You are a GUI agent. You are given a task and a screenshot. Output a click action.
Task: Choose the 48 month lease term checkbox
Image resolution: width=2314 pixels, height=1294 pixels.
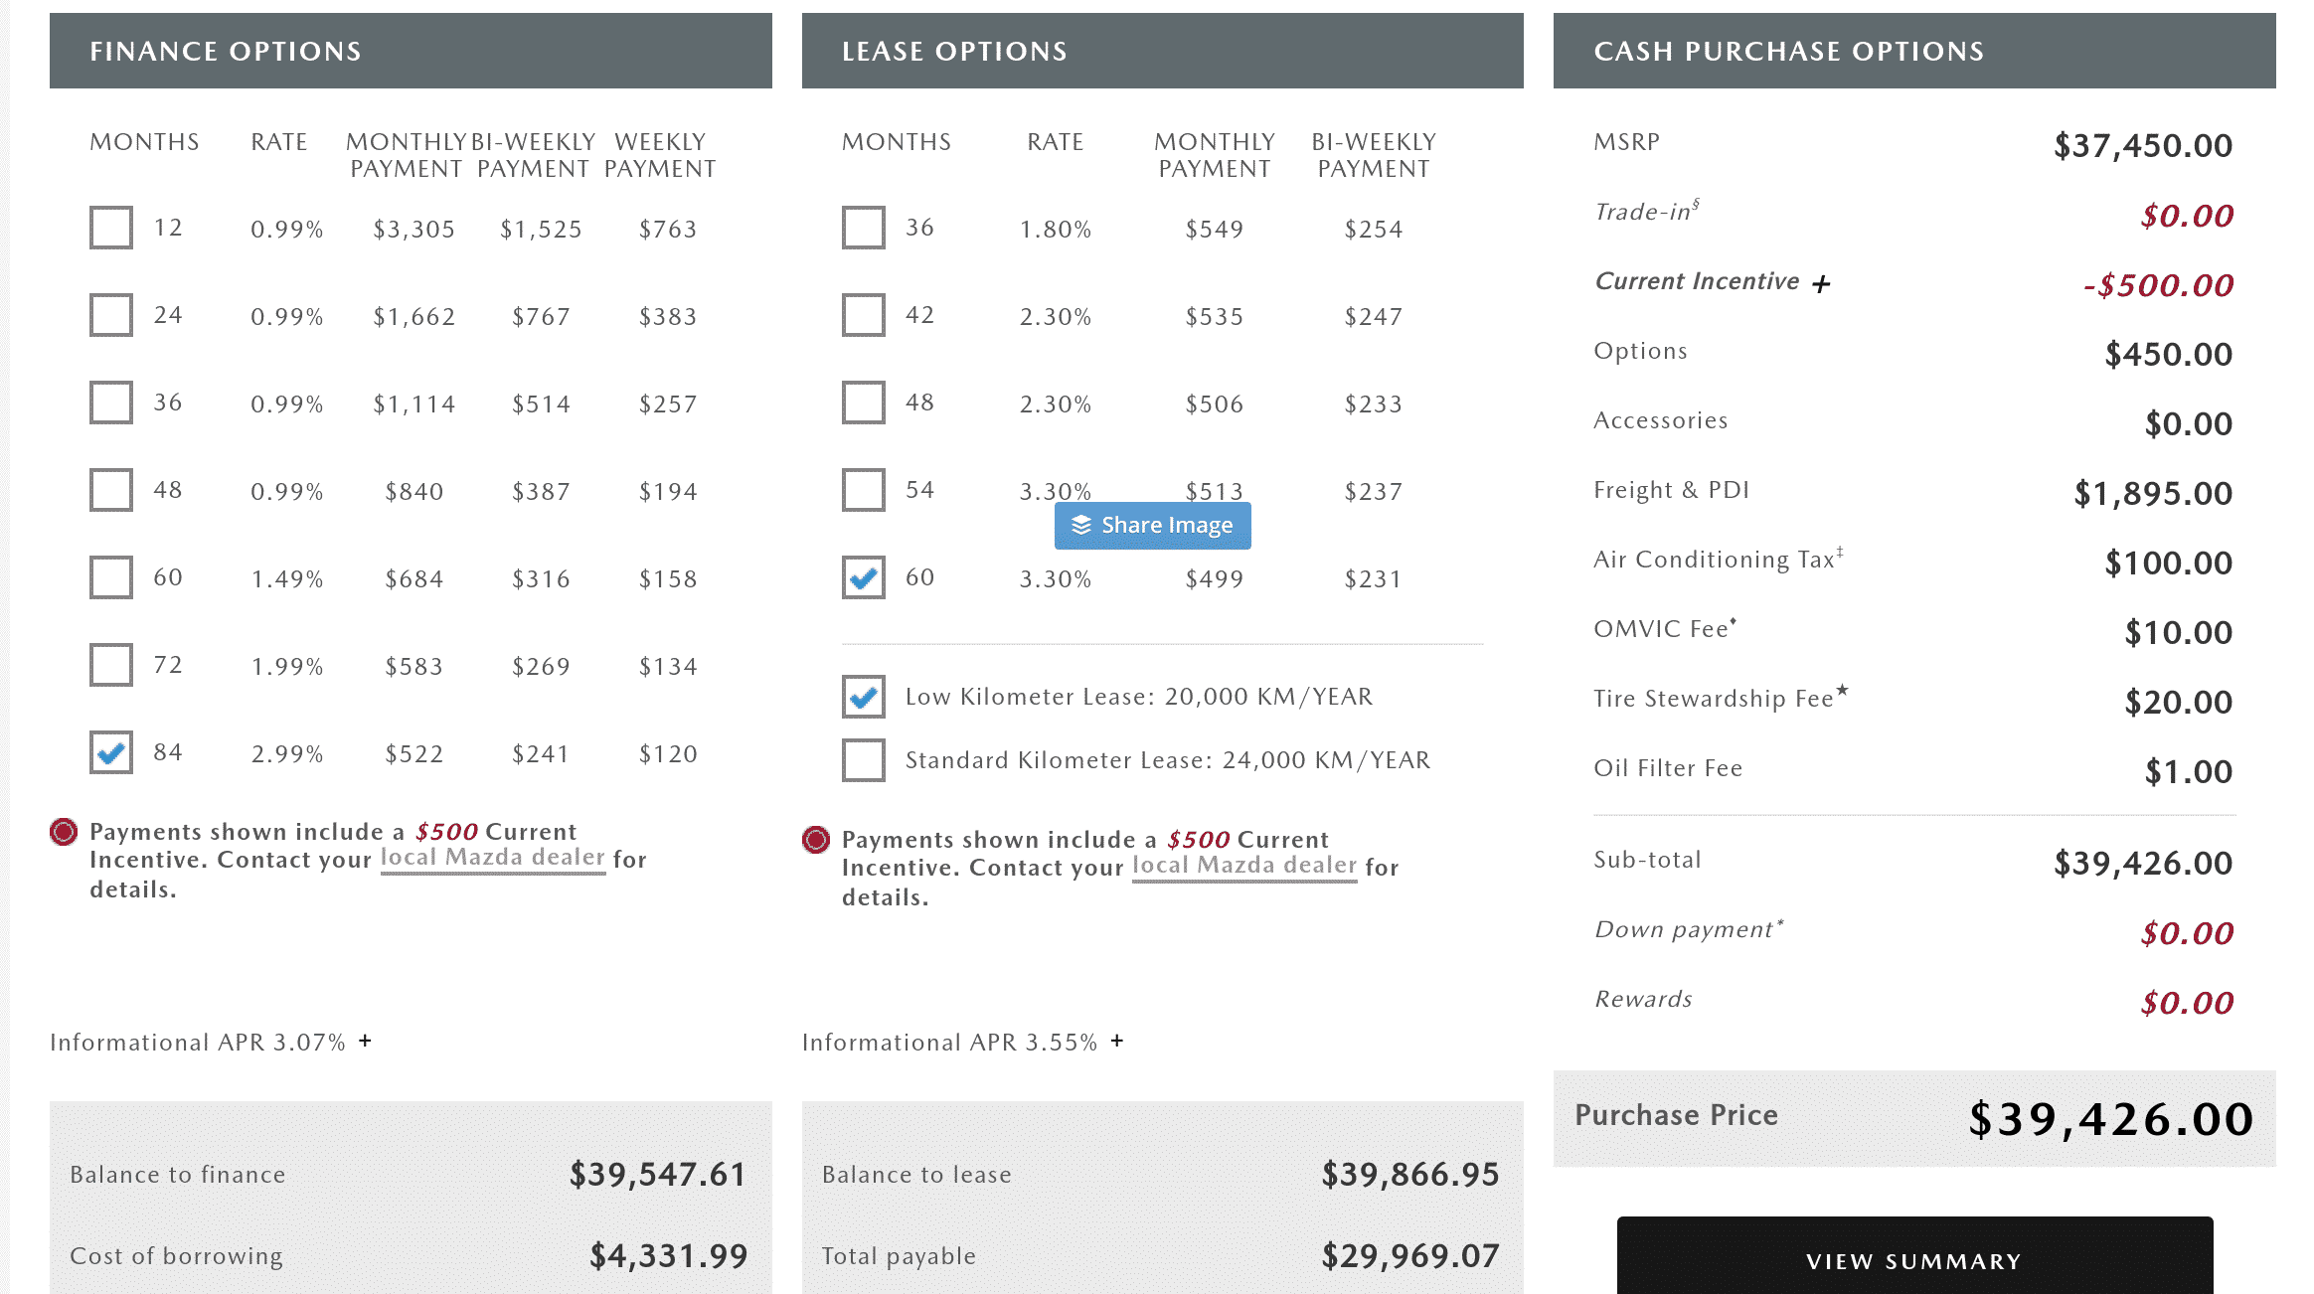[x=864, y=403]
